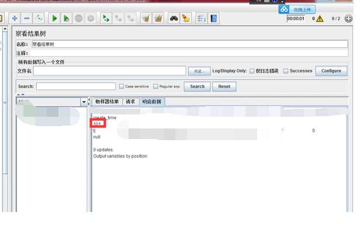Switch to the 响应数据 tab
This screenshot has width=360, height=226.
[x=152, y=102]
